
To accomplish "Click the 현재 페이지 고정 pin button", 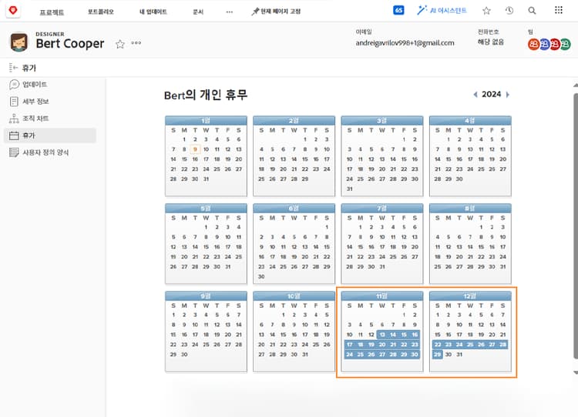I will (276, 12).
